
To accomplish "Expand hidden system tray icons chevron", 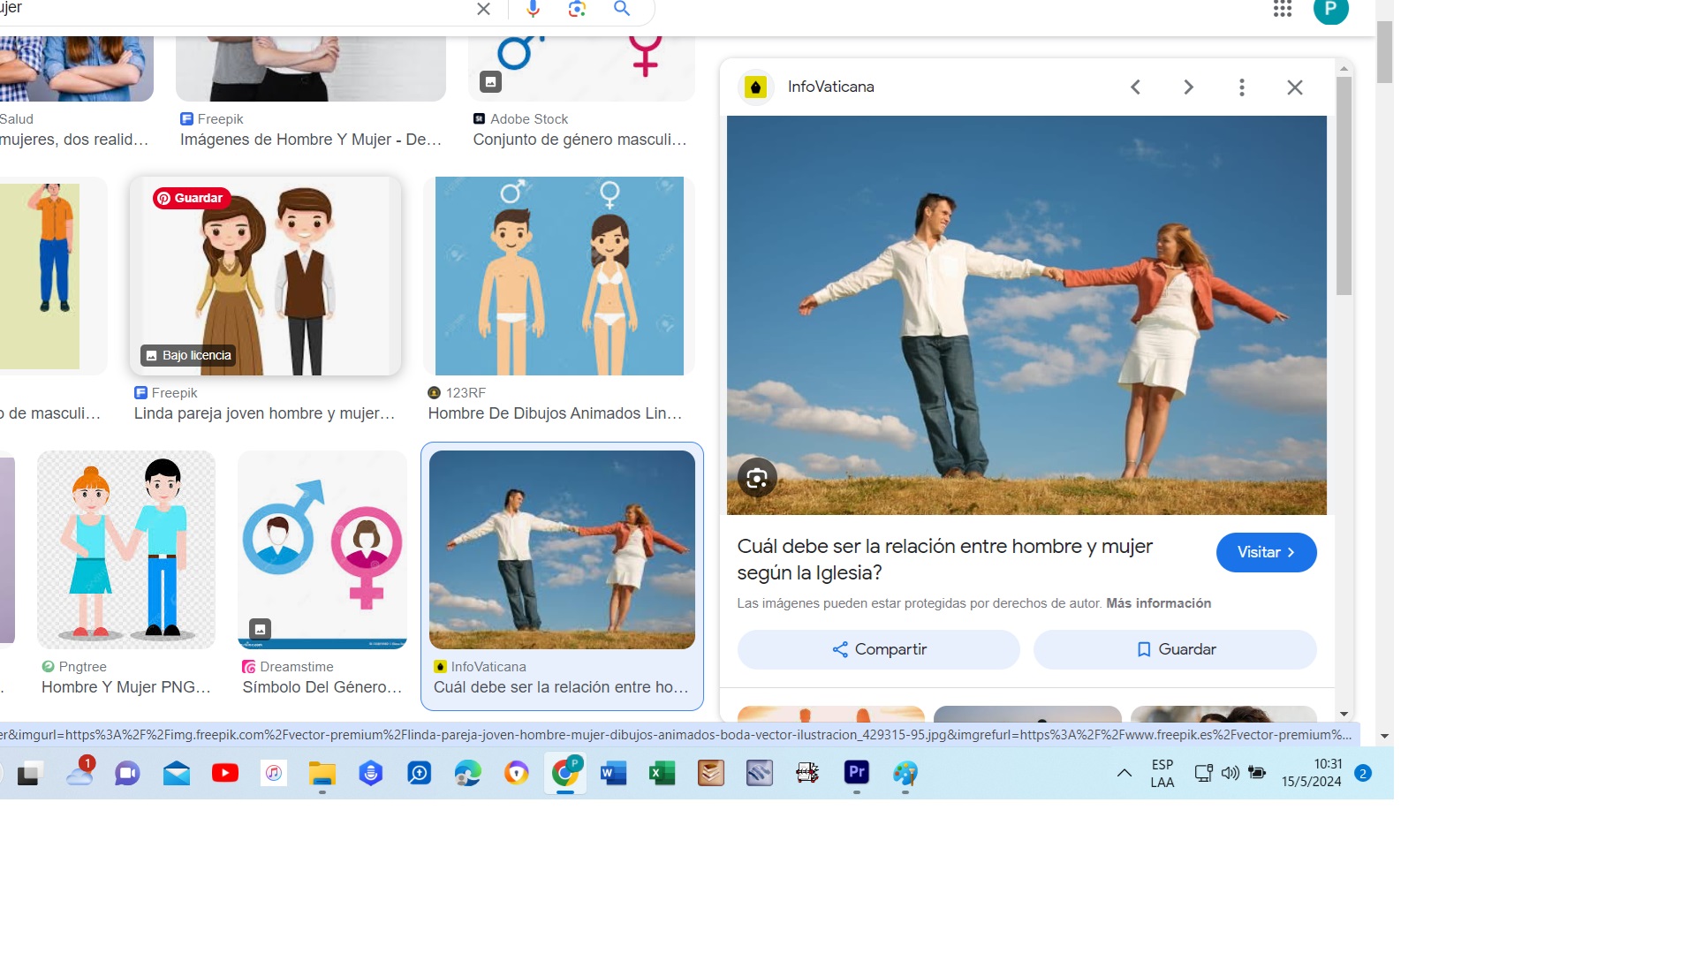I will click(1124, 773).
